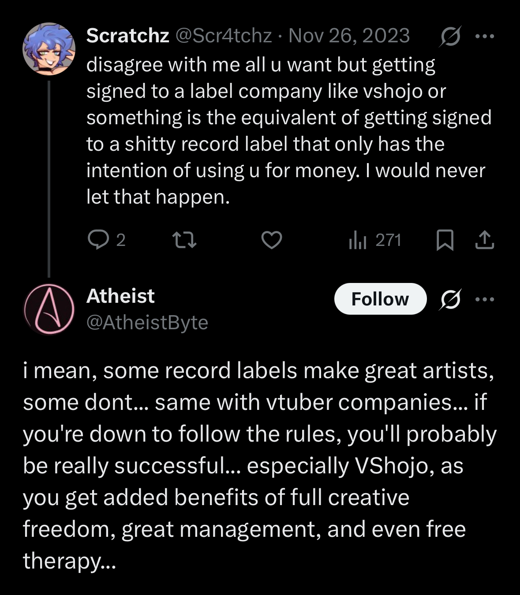Open Atheist's pink logo avatar
This screenshot has height=595, width=520.
click(49, 309)
